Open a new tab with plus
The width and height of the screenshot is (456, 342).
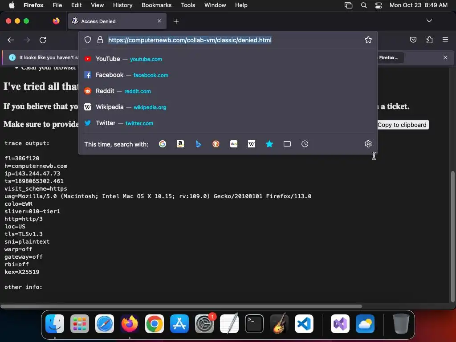176,21
